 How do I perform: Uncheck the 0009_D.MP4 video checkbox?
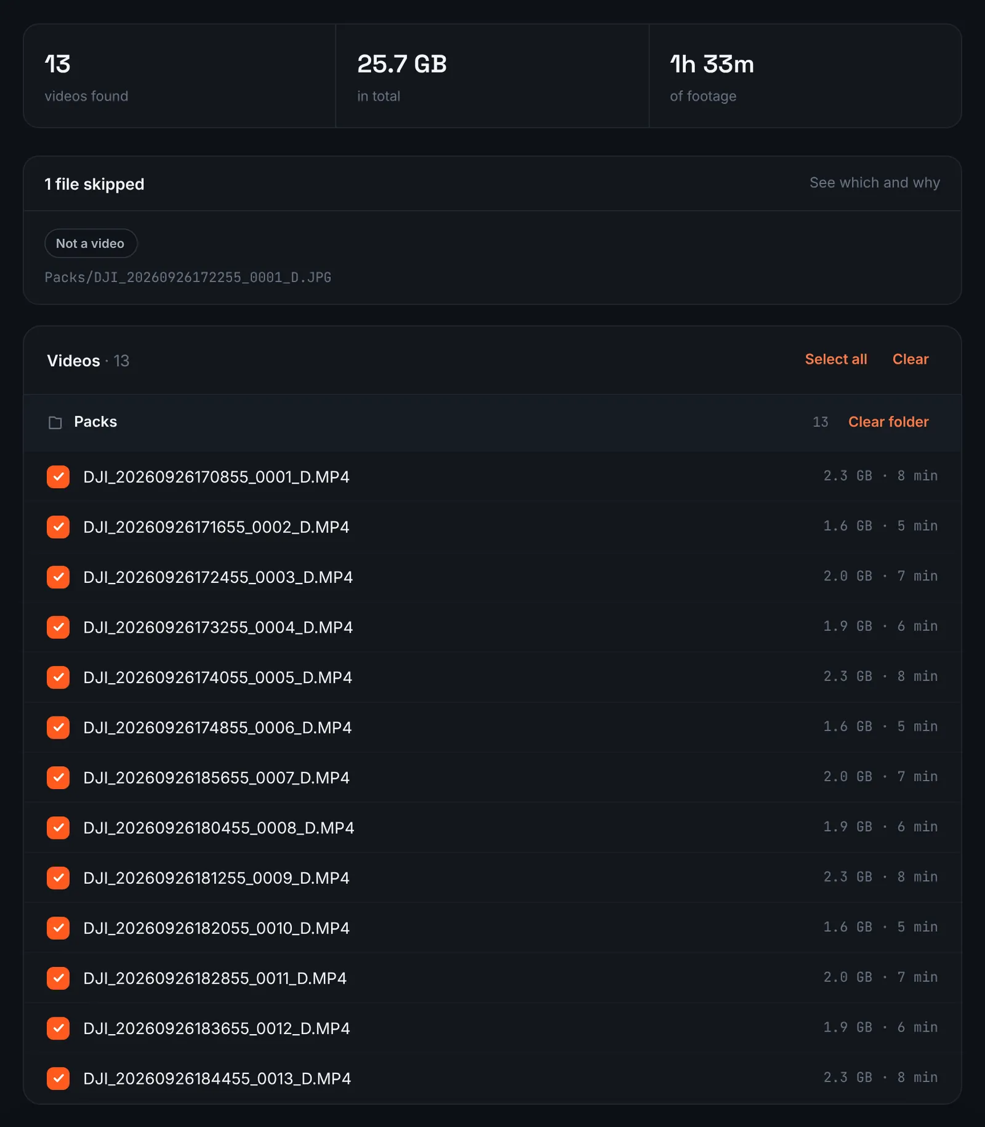coord(58,878)
